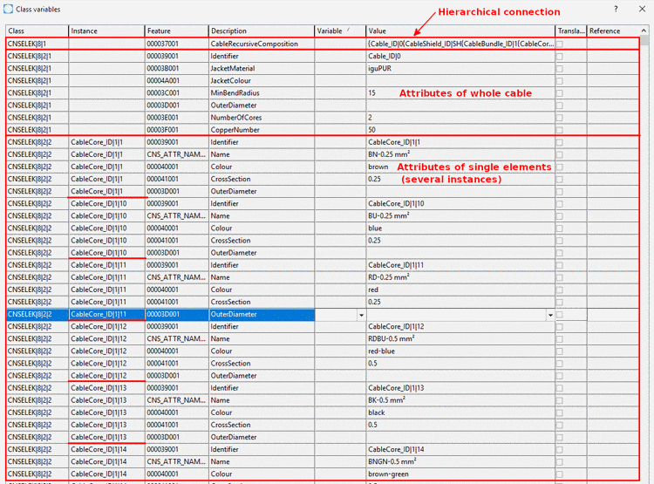The width and height of the screenshot is (654, 484).
Task: Click the value 'BU-0.25 mm²'
Action: pyautogui.click(x=460, y=215)
